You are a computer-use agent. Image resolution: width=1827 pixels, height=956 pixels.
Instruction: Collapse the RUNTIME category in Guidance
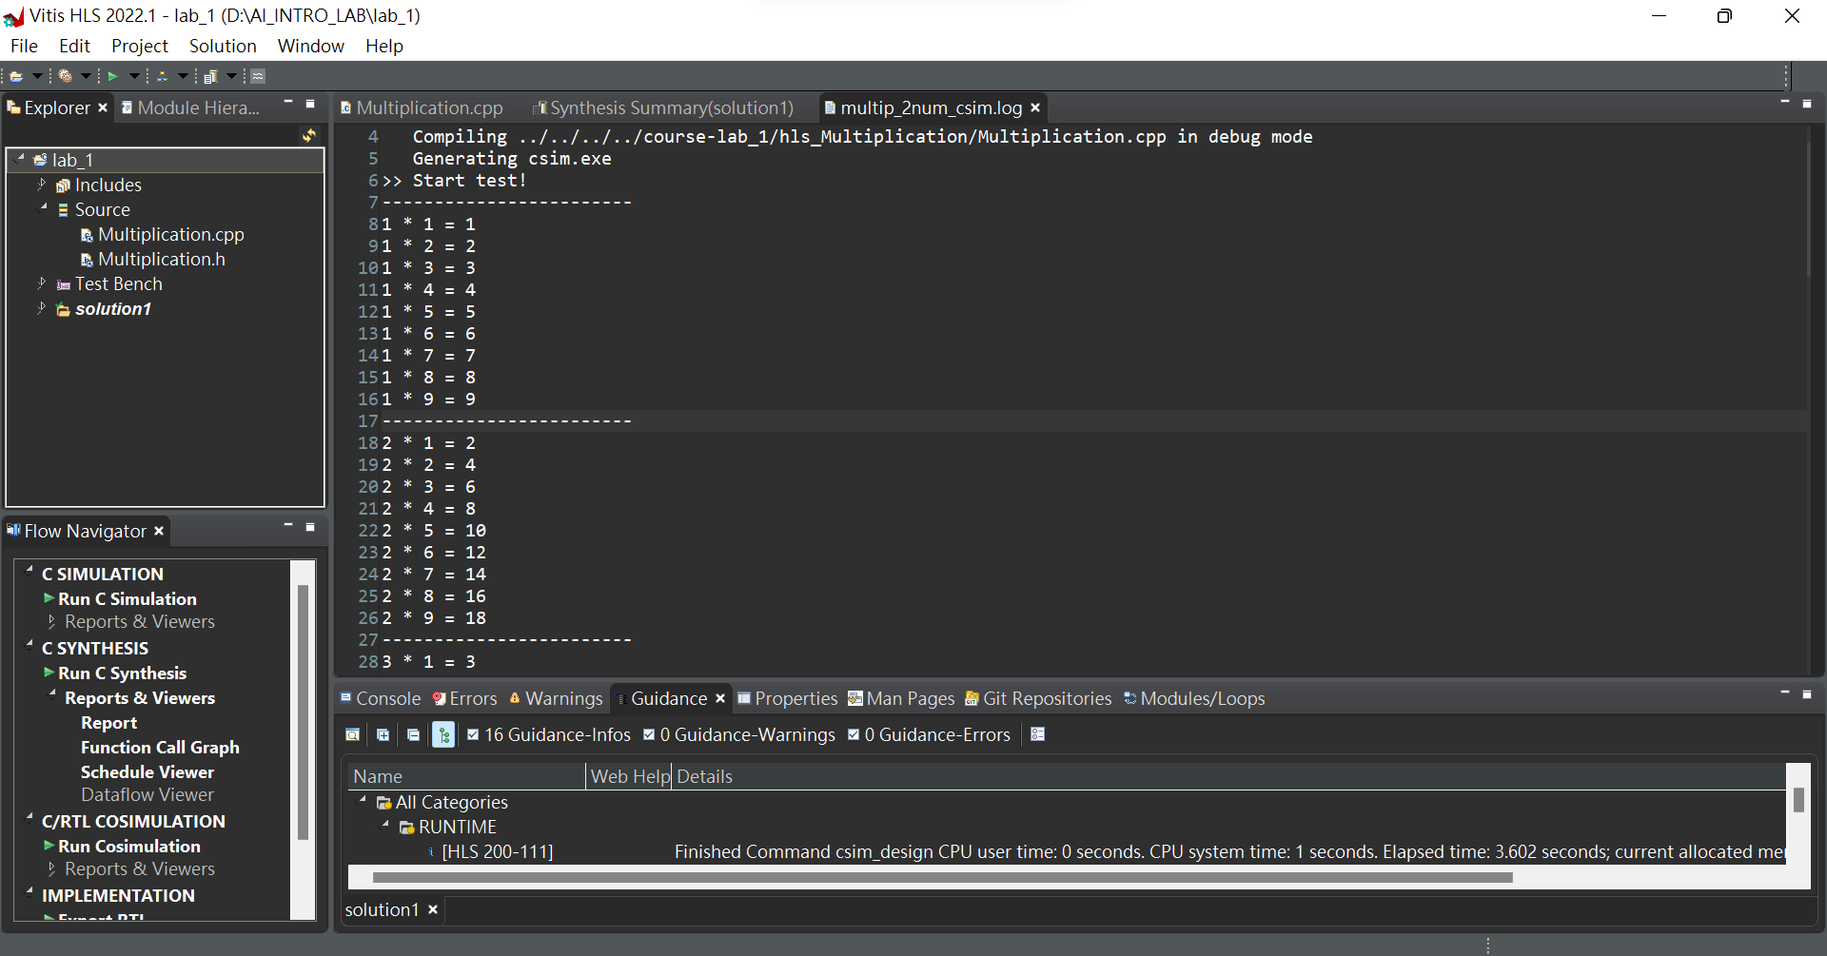pyautogui.click(x=384, y=827)
